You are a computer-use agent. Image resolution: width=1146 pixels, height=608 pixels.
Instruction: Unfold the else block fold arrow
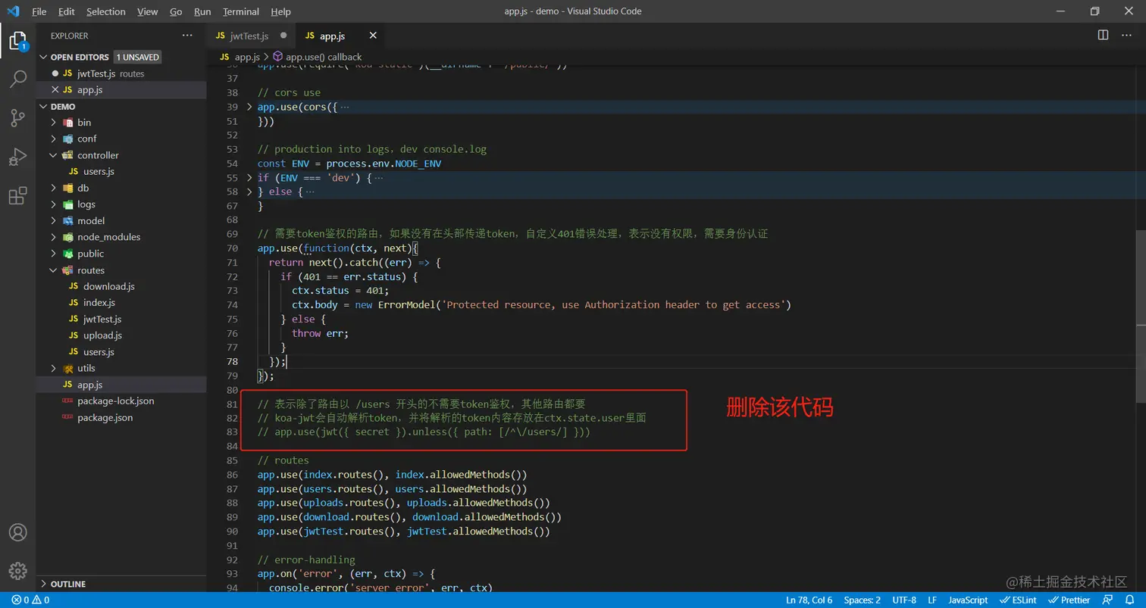coord(249,192)
